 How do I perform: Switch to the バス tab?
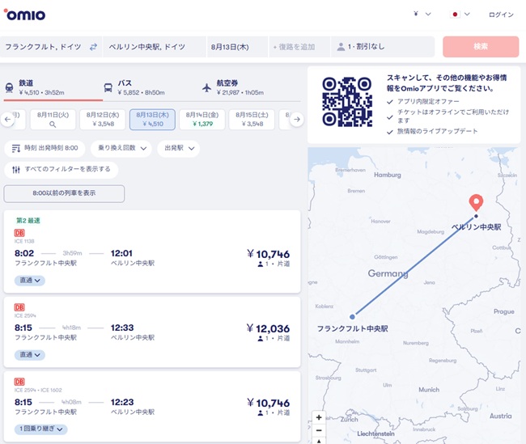pyautogui.click(x=134, y=87)
